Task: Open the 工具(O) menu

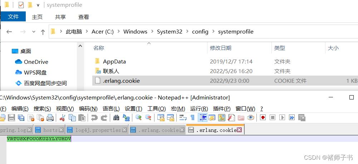Action: 157,108
